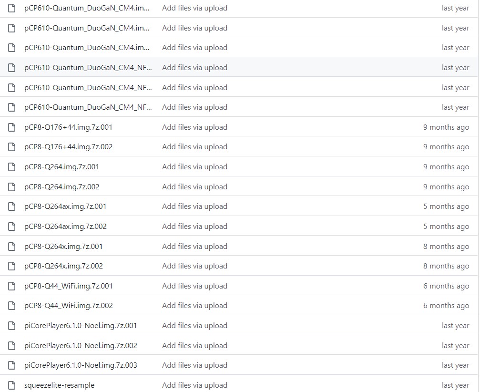Click '8 months ago' on pCP8-Q264x.img.7z.002 row
The image size is (480, 392).
[446, 266]
